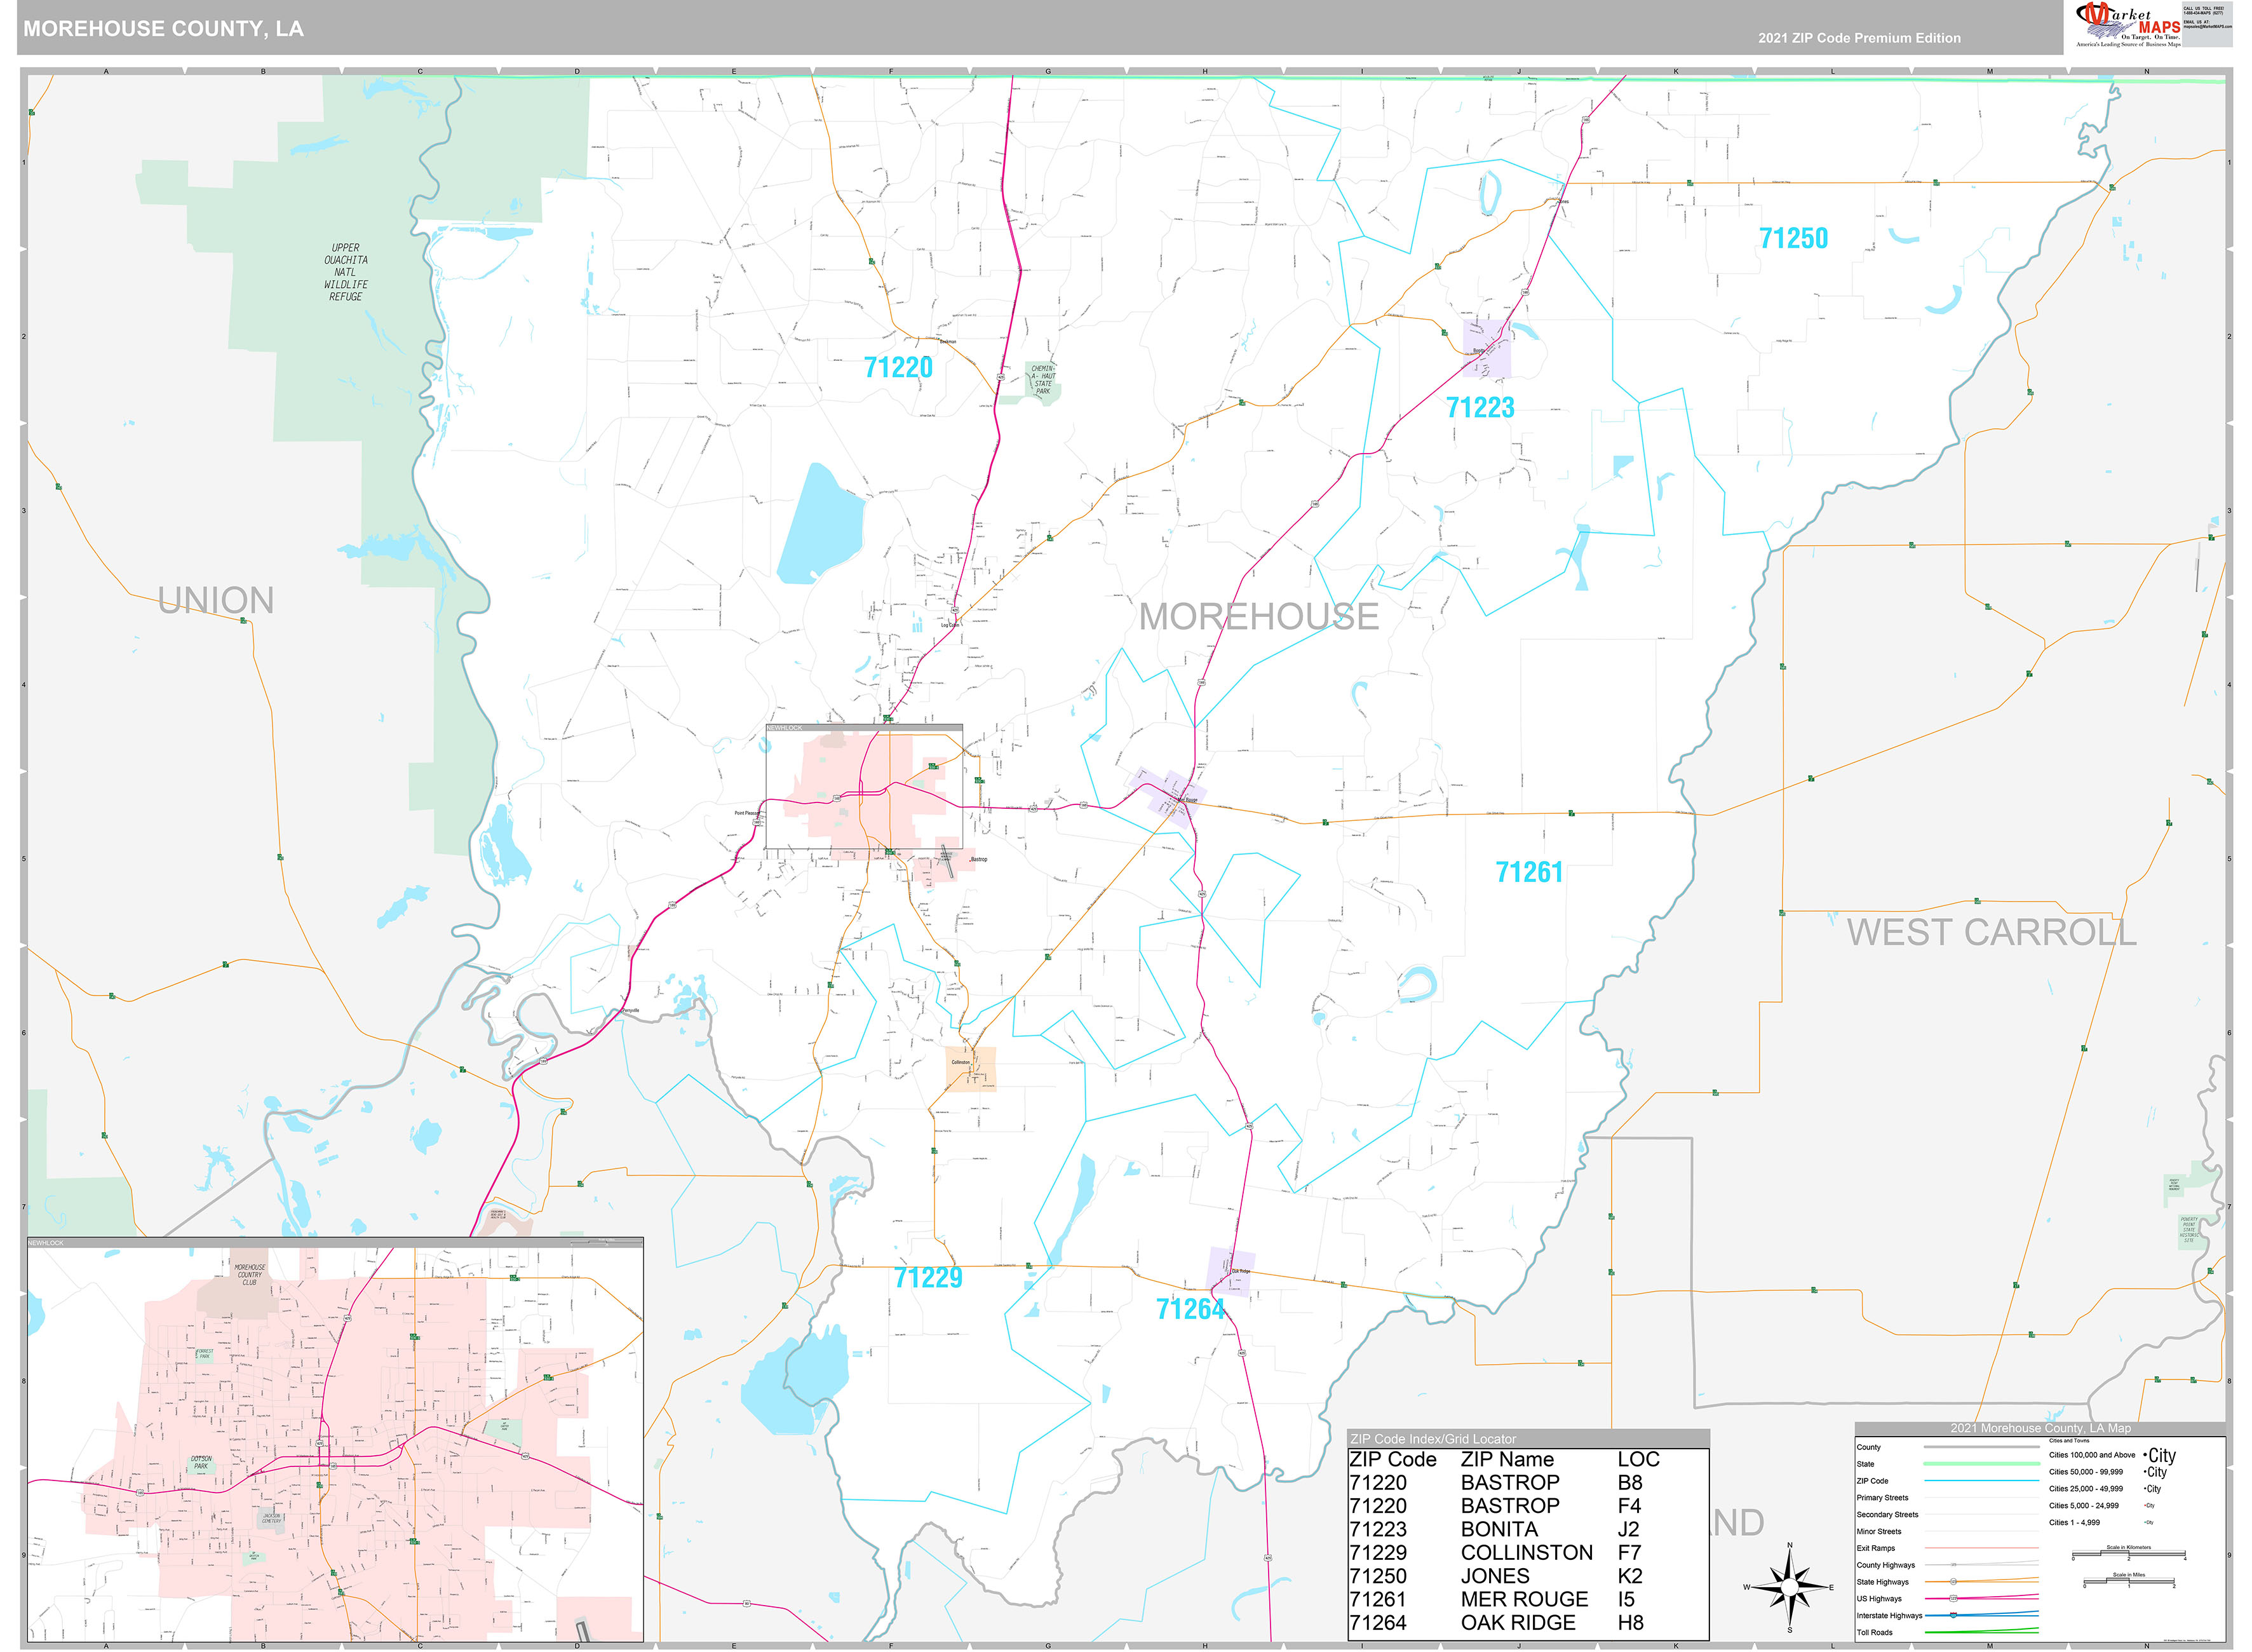Click the 'Cities 1 - 4,999' legend entry
Viewport: 2252px width, 1652px height.
pos(2074,1522)
